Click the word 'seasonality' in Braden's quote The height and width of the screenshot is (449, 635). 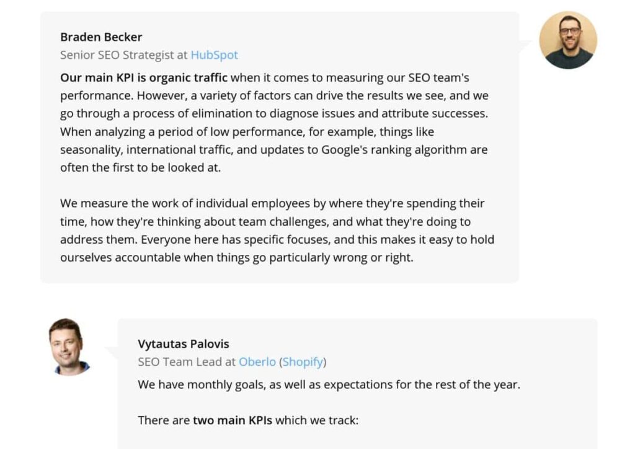(x=91, y=149)
